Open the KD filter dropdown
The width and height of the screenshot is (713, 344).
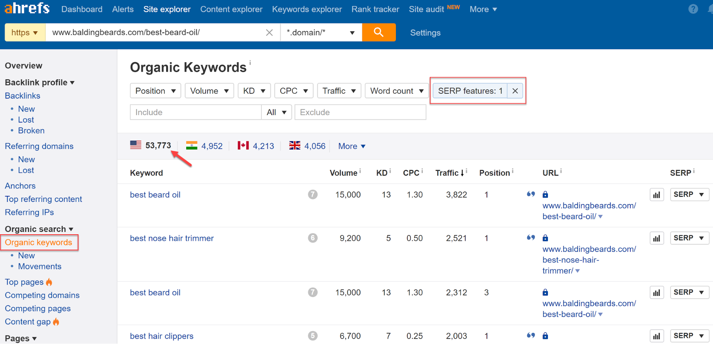coord(254,91)
